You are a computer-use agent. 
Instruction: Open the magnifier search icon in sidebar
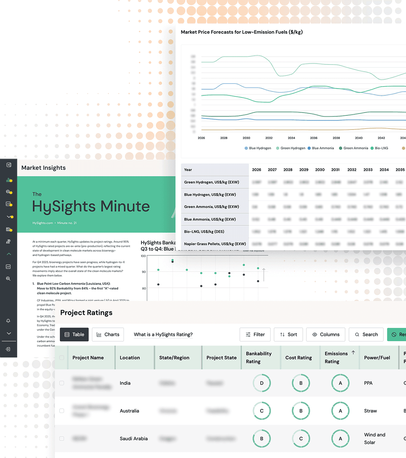click(x=8, y=279)
